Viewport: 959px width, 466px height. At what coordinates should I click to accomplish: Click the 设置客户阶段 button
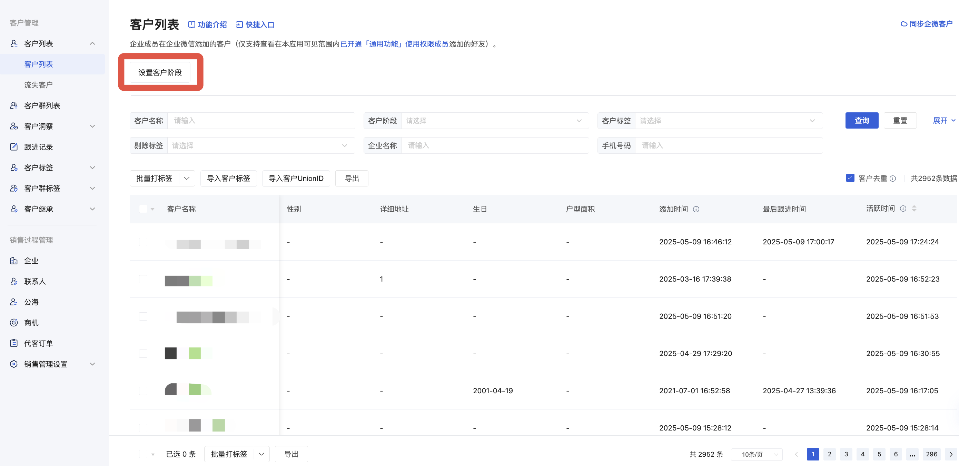pos(160,72)
